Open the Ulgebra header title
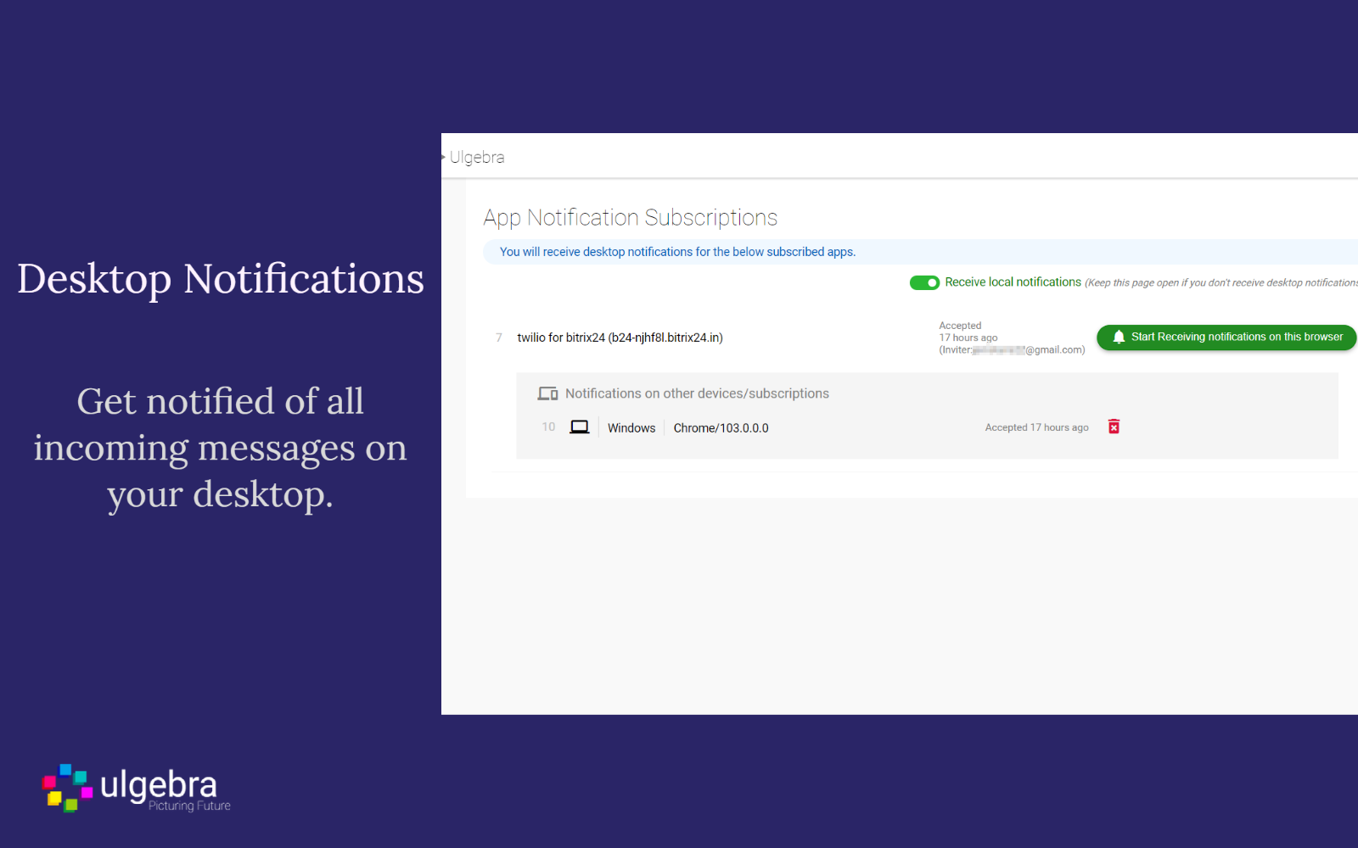Viewport: 1358px width, 848px height. tap(477, 157)
